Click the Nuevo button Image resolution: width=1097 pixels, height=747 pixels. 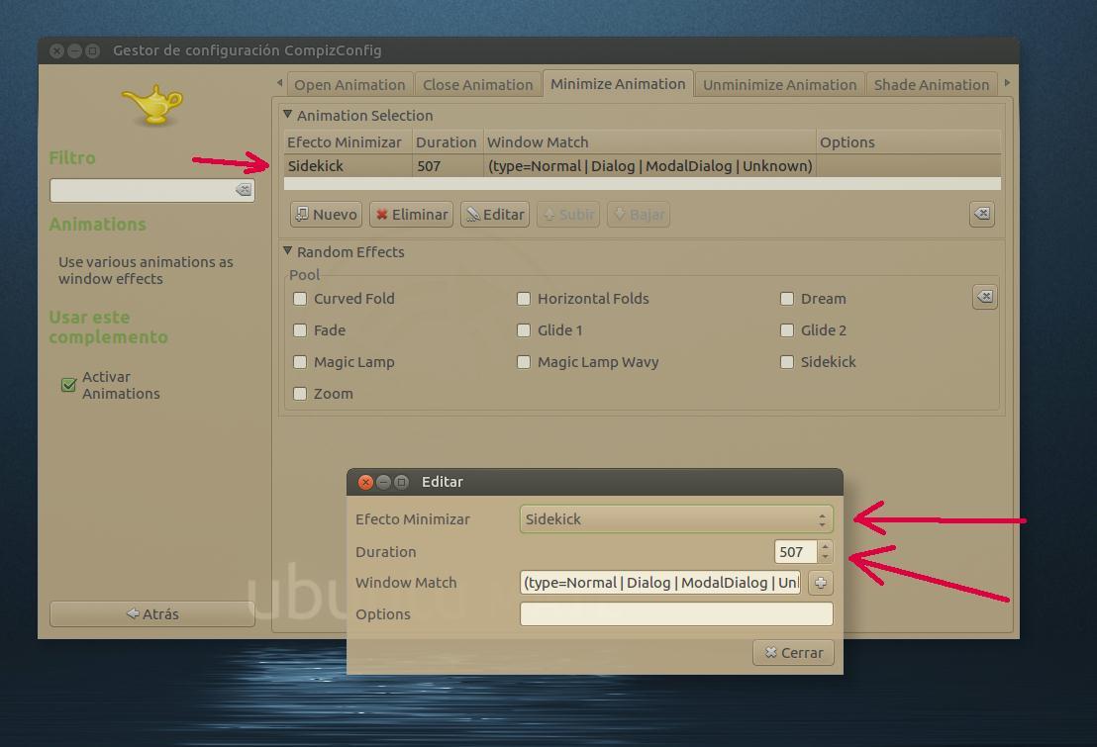[x=326, y=214]
